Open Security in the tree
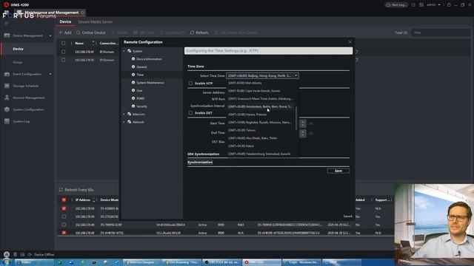Screen dimensions: 474x266 click(141, 106)
